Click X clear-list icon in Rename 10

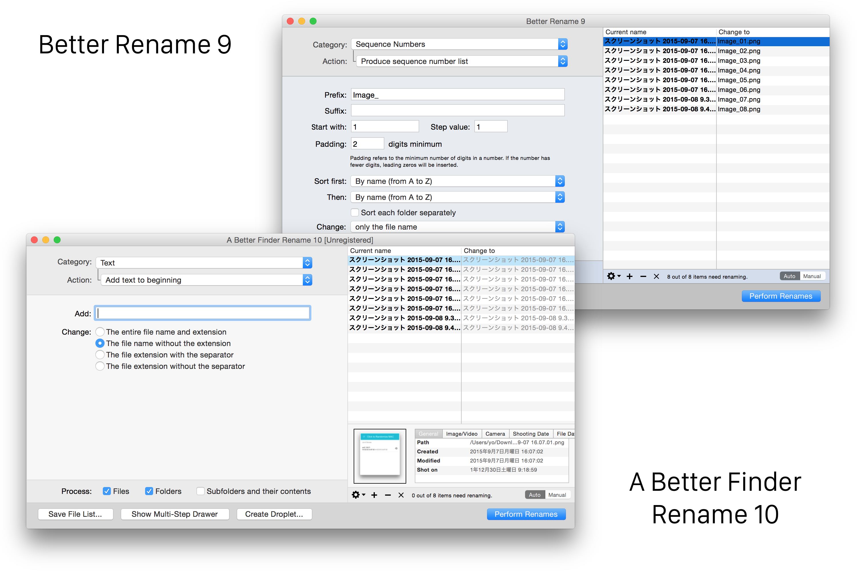tap(401, 495)
